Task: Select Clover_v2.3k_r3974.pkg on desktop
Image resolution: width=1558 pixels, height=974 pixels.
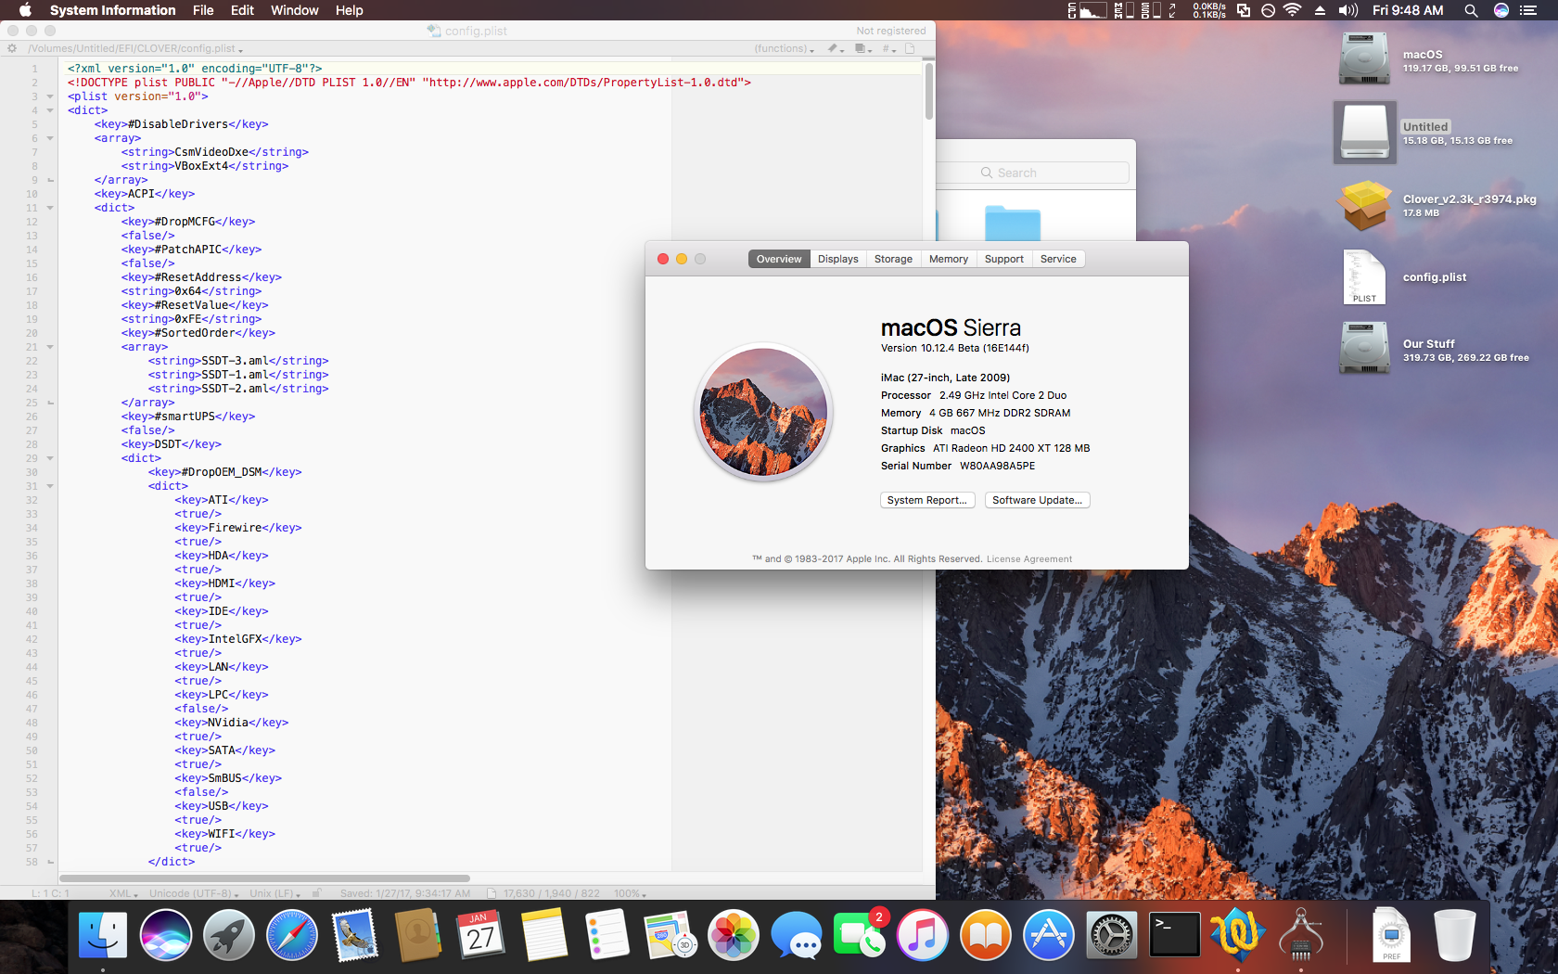Action: click(x=1364, y=205)
